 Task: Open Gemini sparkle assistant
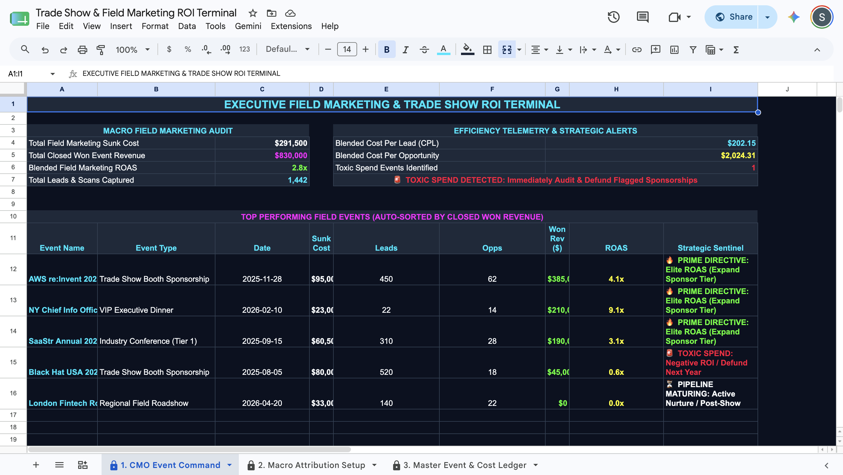click(x=794, y=17)
